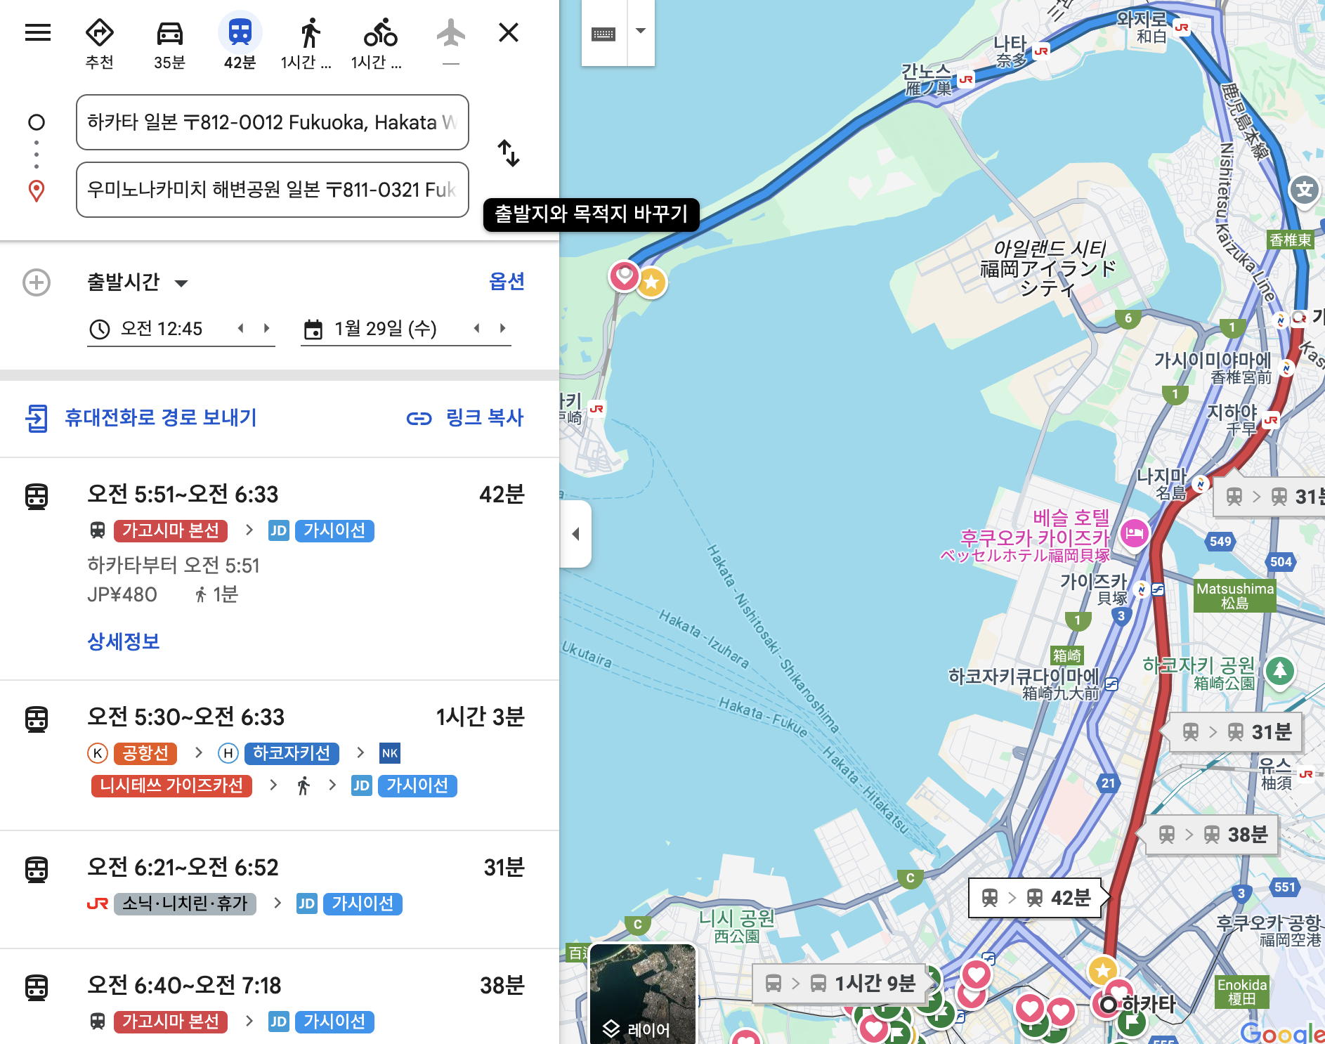Select the 38분 route label on map
Screen dimensions: 1325x1044
click(x=1213, y=835)
